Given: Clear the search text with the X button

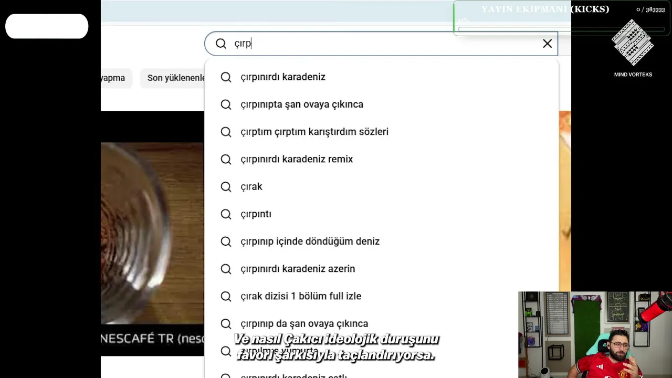Looking at the screenshot, I should pyautogui.click(x=547, y=44).
